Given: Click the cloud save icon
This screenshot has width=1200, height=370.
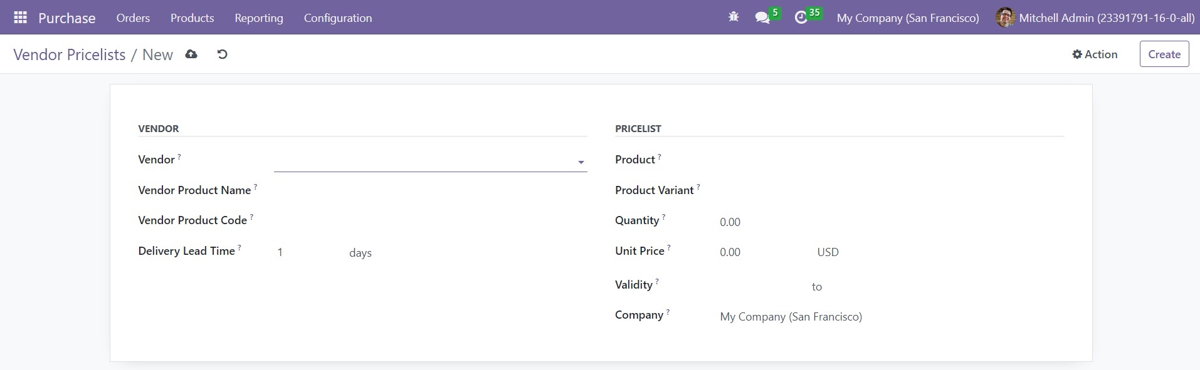Looking at the screenshot, I should (x=191, y=54).
